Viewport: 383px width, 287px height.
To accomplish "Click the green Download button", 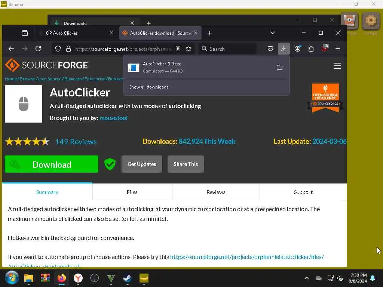I will pyautogui.click(x=52, y=164).
